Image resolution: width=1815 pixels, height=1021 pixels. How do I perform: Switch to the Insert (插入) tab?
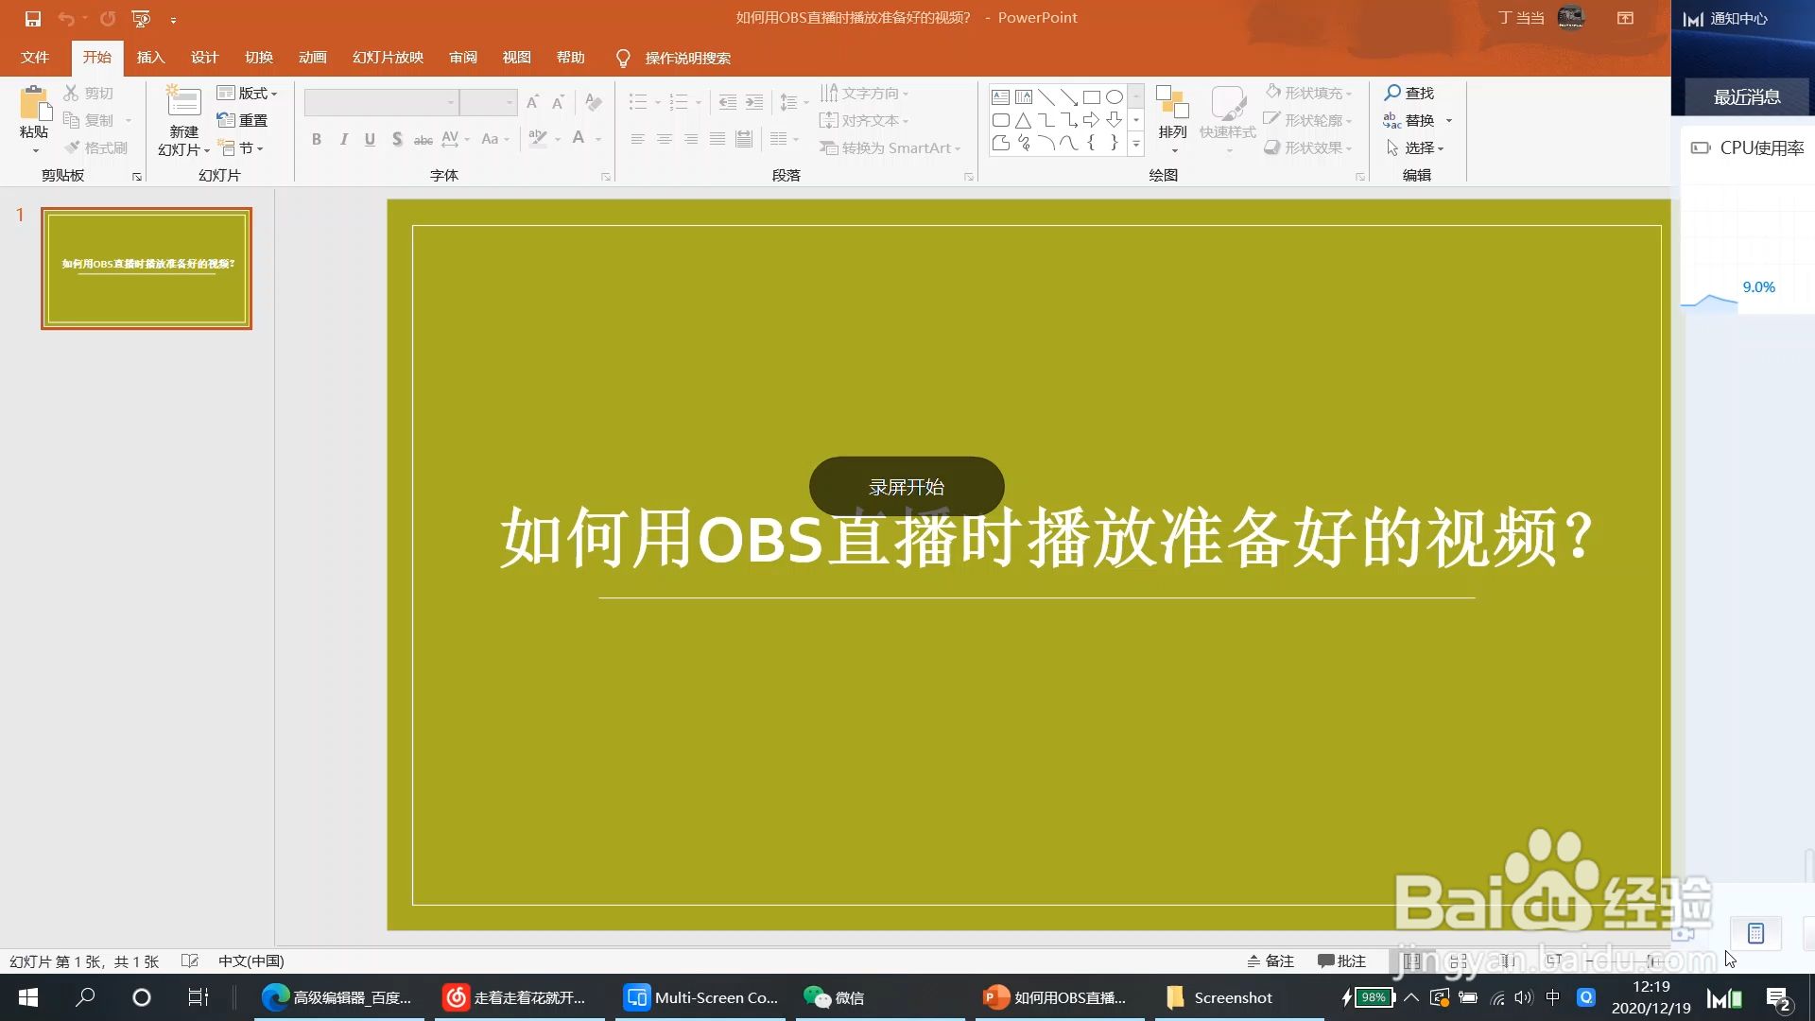coord(150,58)
